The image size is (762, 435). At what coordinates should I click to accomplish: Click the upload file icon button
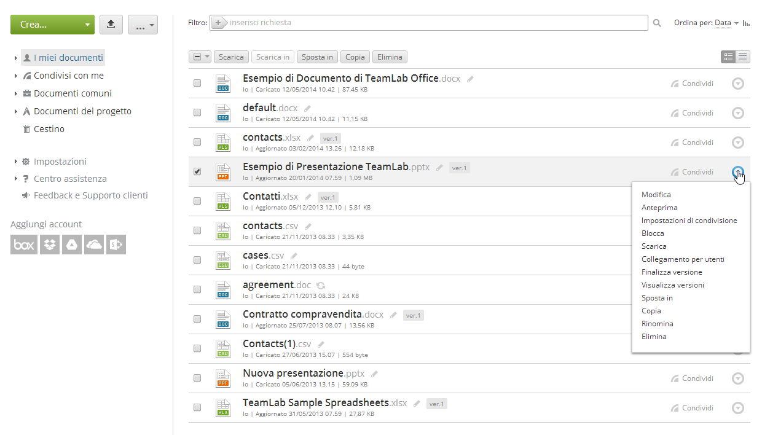[111, 25]
